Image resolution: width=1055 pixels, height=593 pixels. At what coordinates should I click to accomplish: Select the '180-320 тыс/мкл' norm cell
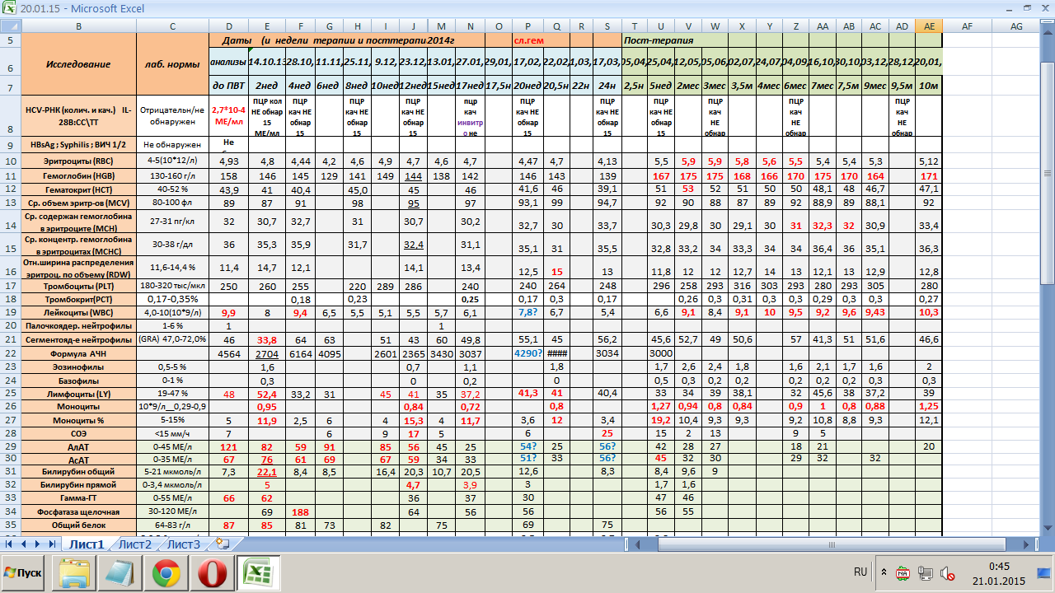[x=172, y=286]
